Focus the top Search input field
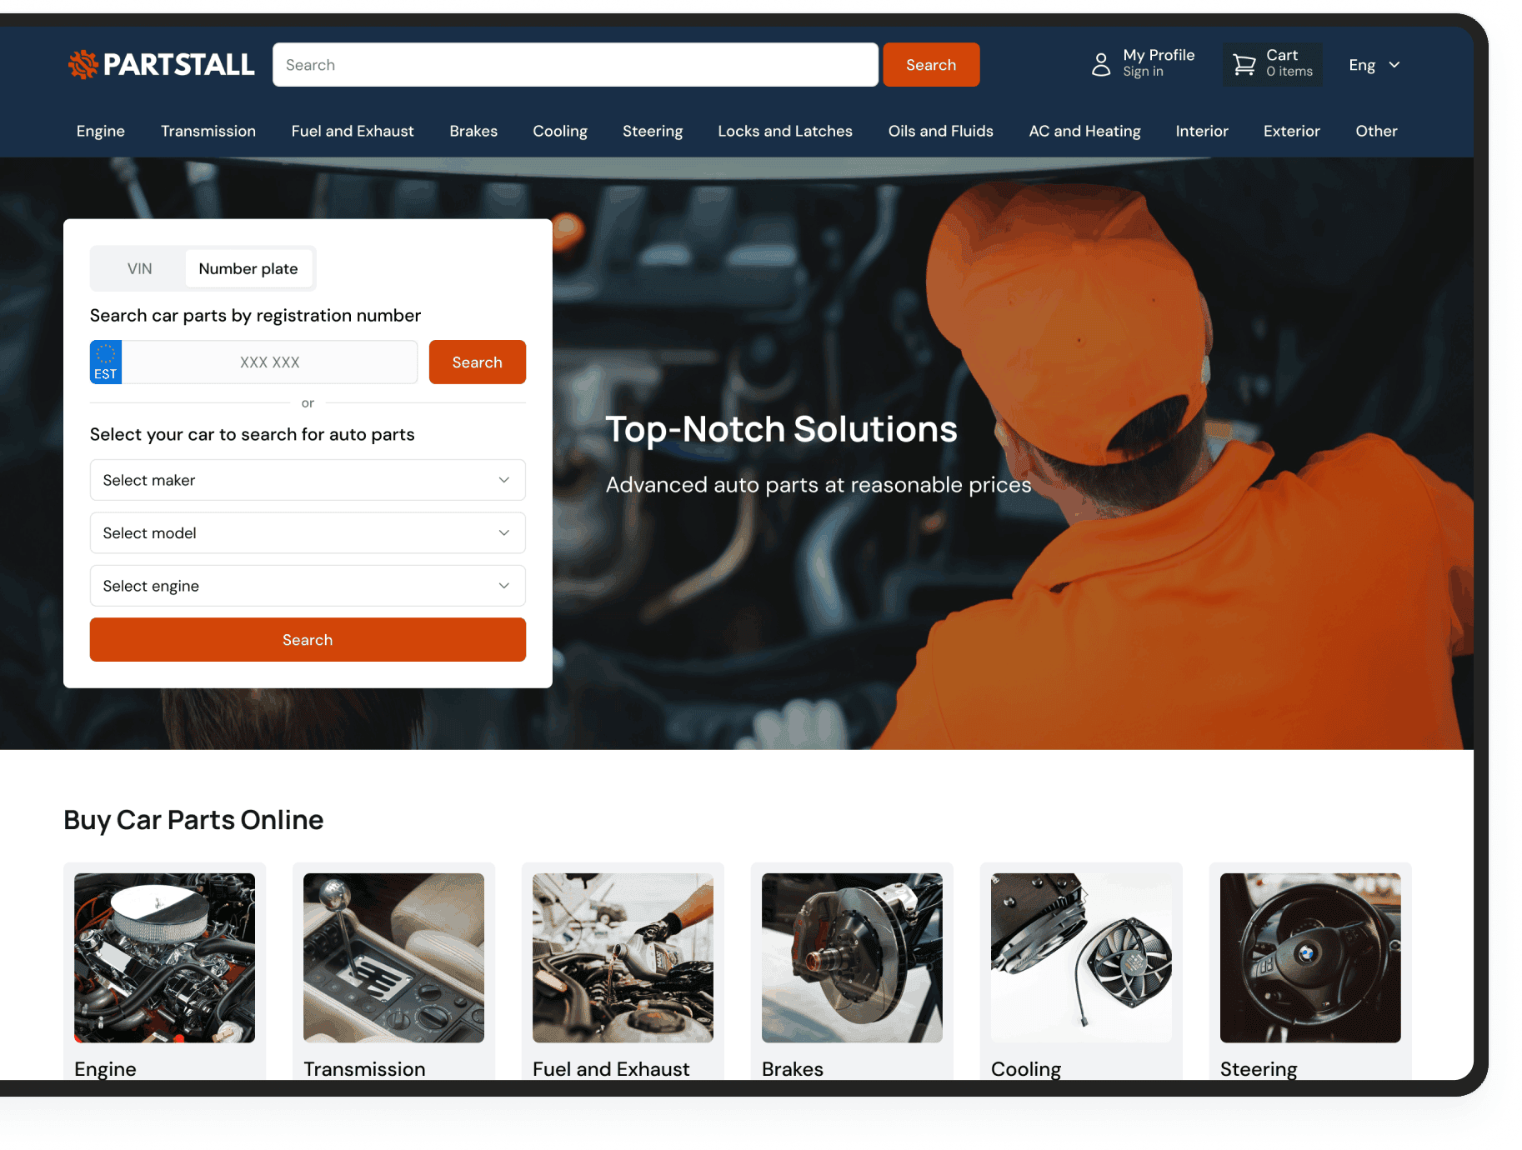Screen dimensions: 1522x1150 (575, 65)
